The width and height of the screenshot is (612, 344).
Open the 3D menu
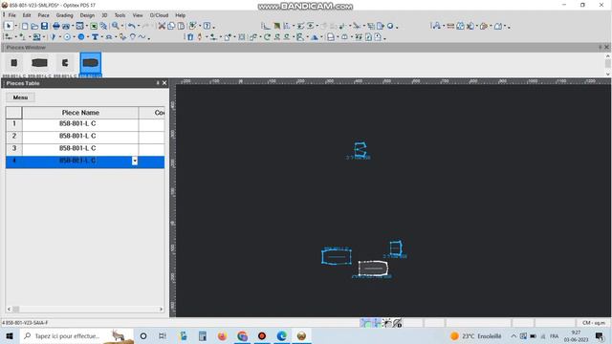click(104, 15)
